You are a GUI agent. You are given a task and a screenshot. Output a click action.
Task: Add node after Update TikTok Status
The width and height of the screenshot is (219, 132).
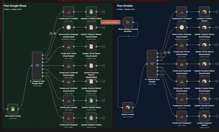pos(104,46)
